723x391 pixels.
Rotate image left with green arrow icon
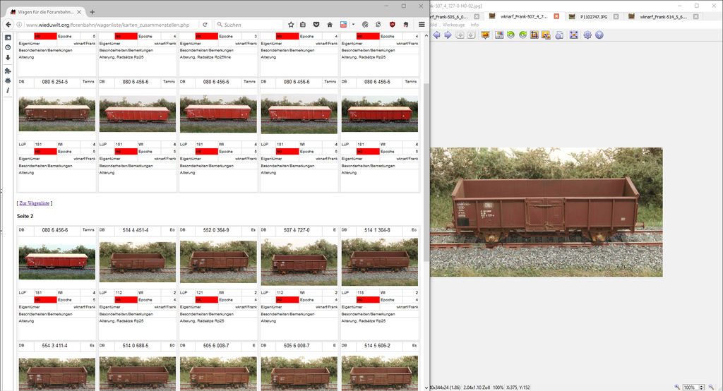pos(510,35)
